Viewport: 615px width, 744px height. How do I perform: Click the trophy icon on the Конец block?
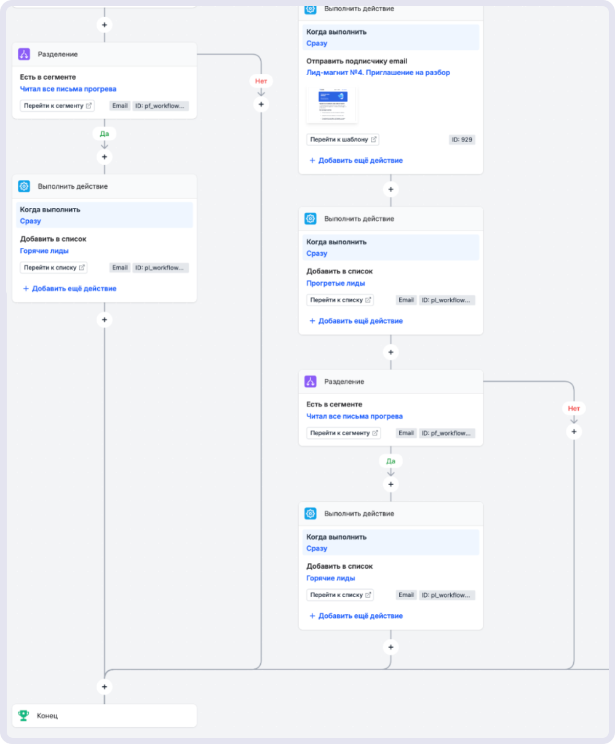click(24, 716)
